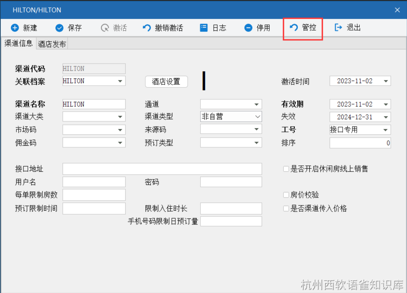Image resolution: width=407 pixels, height=293 pixels.
Task: Check the 是否渠道传入价格 checkbox
Action: click(x=286, y=208)
